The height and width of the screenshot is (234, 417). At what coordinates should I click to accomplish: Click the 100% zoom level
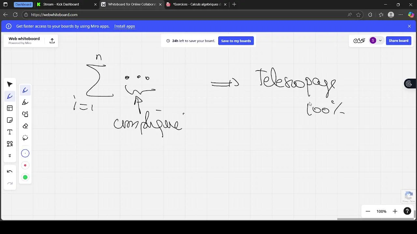(x=381, y=211)
